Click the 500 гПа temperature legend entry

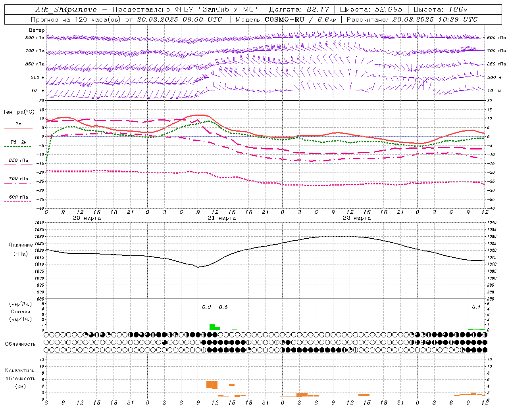pos(18,197)
